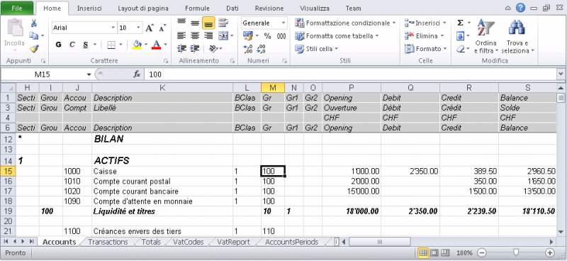Expand the Name Box M15 dropdown

point(89,74)
